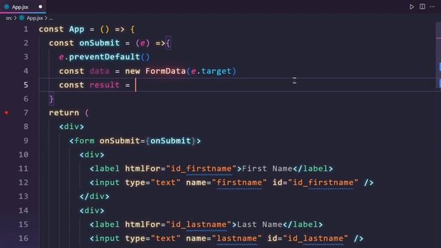Click the "id_lastname" htmlFor value on line 15
The height and width of the screenshot is (248, 441).
198,225
